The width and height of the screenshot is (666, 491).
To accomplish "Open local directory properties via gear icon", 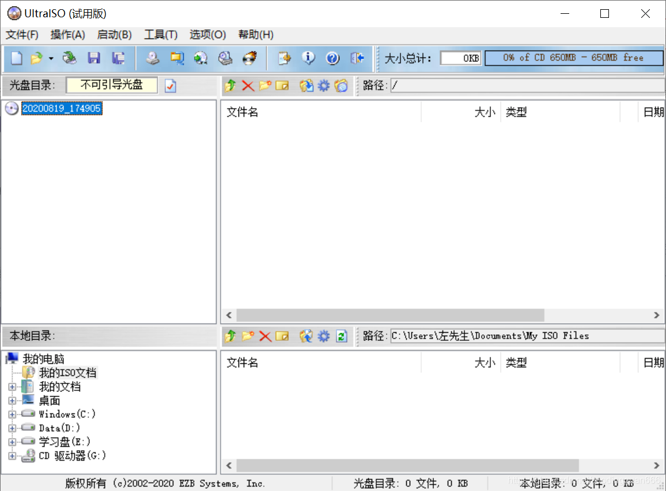I will point(323,336).
